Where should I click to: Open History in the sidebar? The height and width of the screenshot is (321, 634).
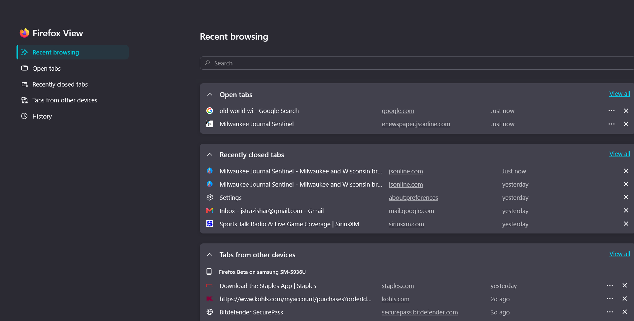[x=73, y=116]
